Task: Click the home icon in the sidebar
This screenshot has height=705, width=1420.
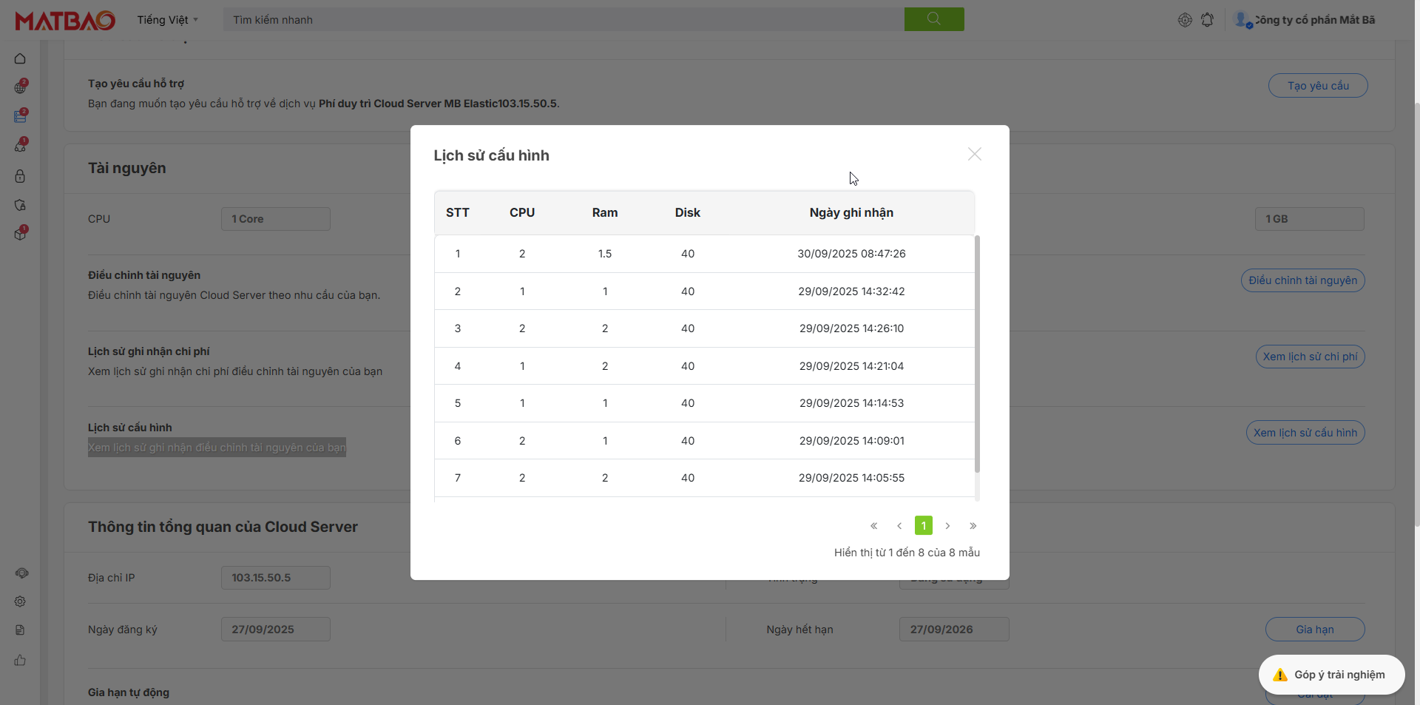Action: (x=20, y=58)
